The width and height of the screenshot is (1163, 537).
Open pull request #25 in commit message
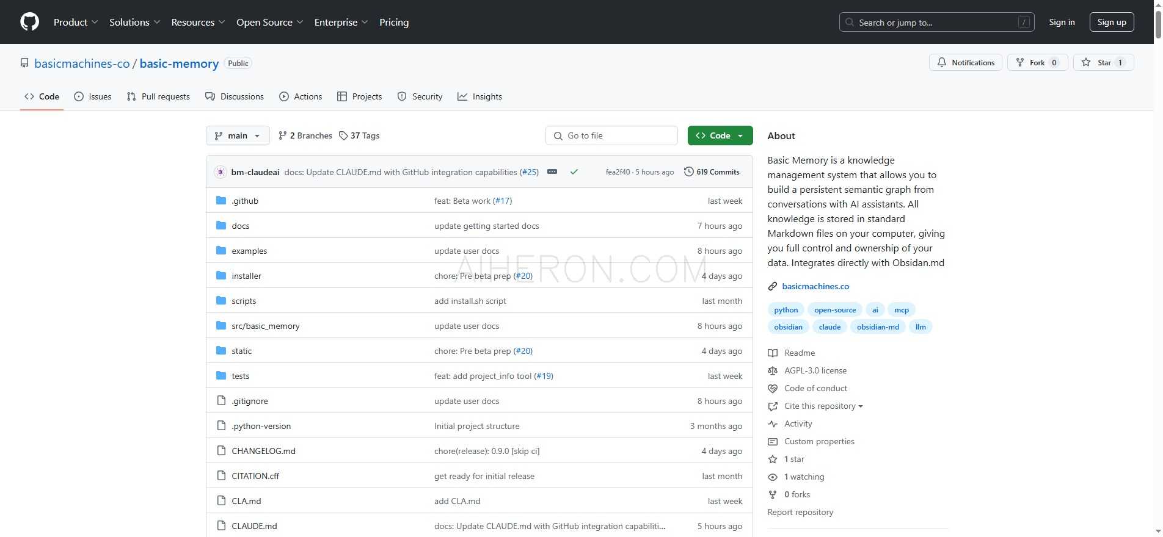tap(529, 172)
